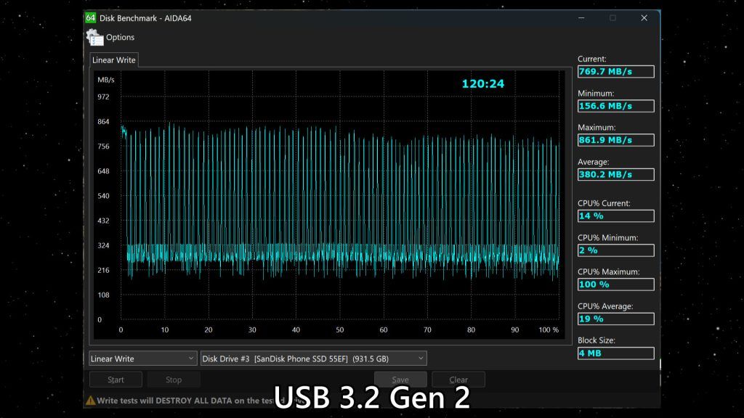
Task: Click the Start button
Action: [116, 380]
